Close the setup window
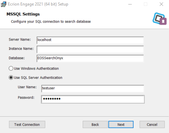 161,4
